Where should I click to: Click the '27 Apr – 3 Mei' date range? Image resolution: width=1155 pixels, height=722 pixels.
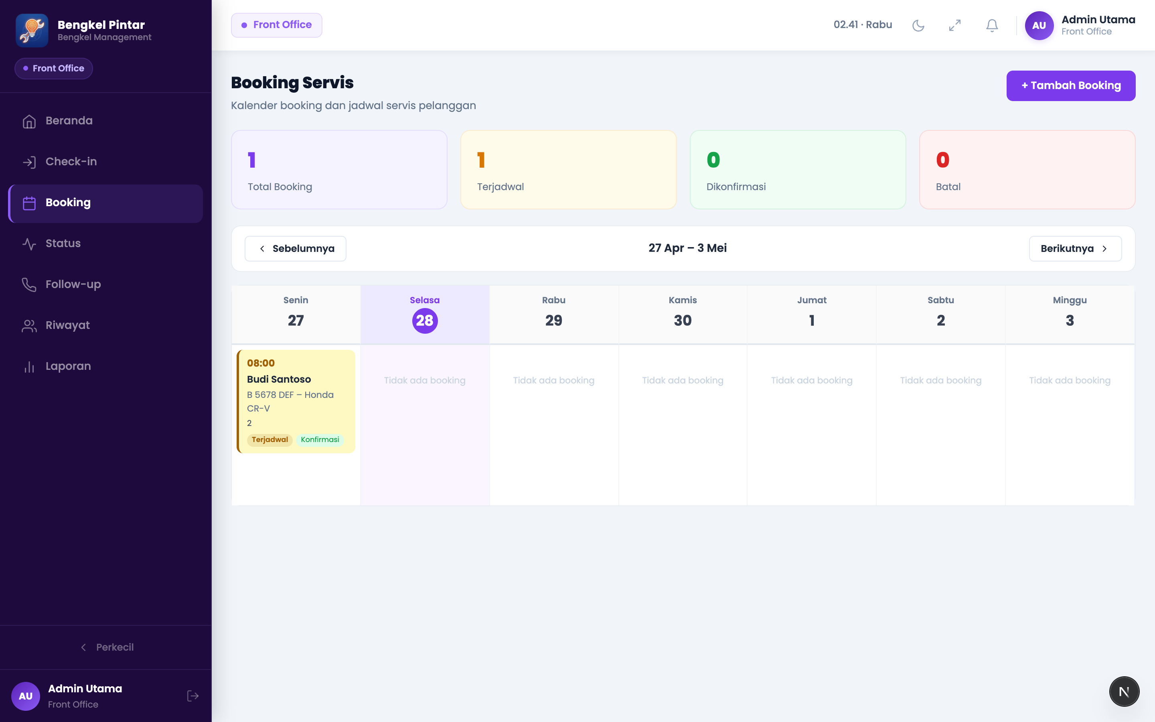pos(687,248)
